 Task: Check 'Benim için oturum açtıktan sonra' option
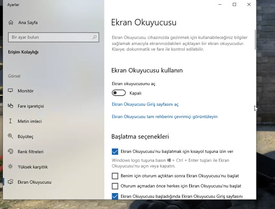tap(115, 176)
